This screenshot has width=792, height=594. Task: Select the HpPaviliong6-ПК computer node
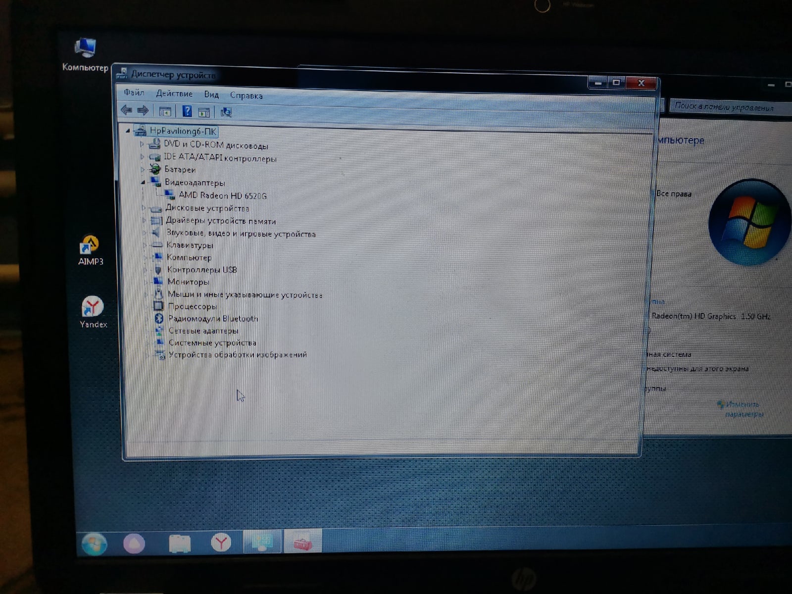click(183, 131)
